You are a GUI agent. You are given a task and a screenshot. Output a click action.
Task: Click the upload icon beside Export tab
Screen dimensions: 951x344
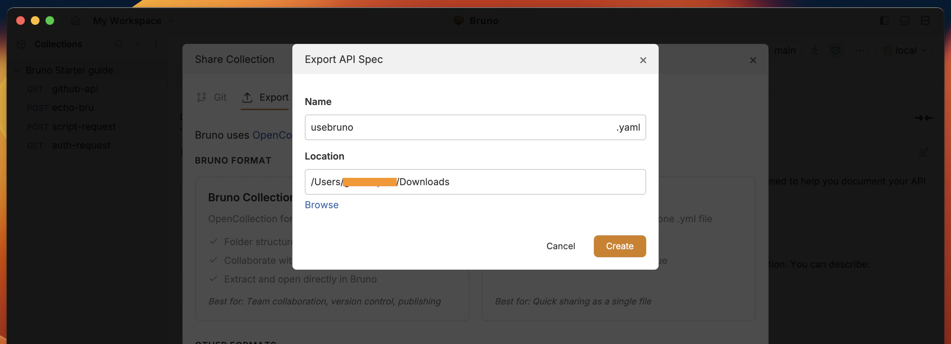247,97
